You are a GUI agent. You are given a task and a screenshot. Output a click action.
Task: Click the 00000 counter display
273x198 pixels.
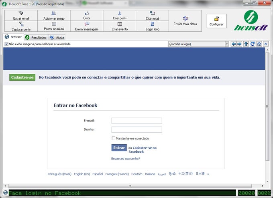(247, 193)
